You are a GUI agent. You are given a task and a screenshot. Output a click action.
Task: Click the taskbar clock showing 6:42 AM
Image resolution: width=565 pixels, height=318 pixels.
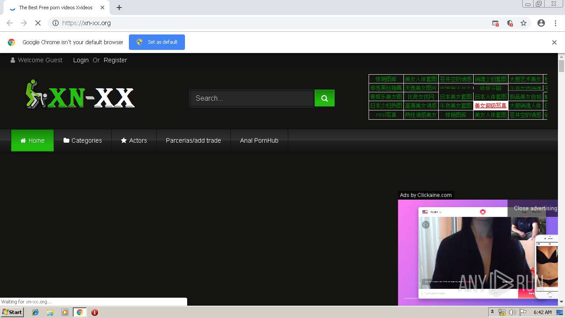coord(542,312)
